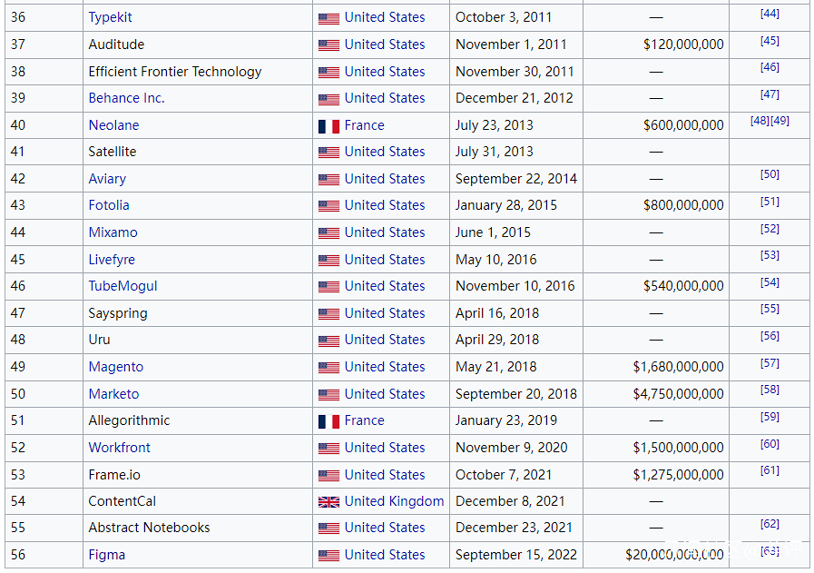Open the TubeMogul article link
814x573 pixels.
point(123,286)
